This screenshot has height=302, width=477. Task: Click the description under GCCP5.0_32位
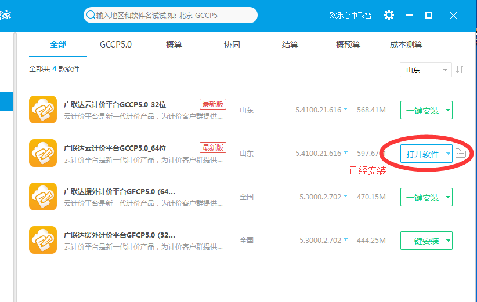(x=143, y=116)
